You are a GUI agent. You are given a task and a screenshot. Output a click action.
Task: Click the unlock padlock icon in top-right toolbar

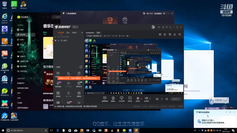point(165,34)
